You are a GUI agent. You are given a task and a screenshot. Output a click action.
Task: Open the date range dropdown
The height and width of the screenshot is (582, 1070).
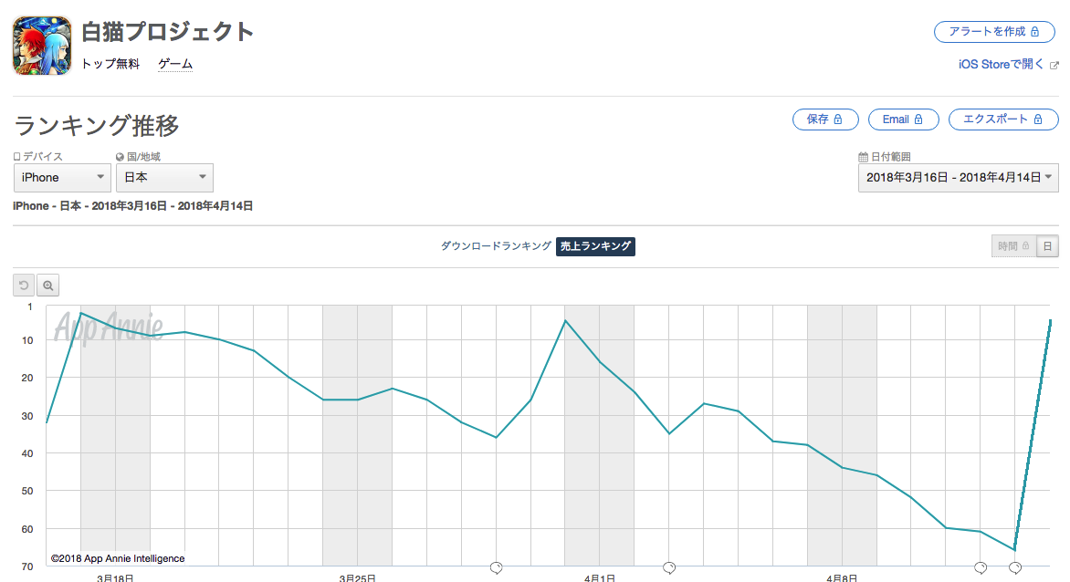point(958,178)
